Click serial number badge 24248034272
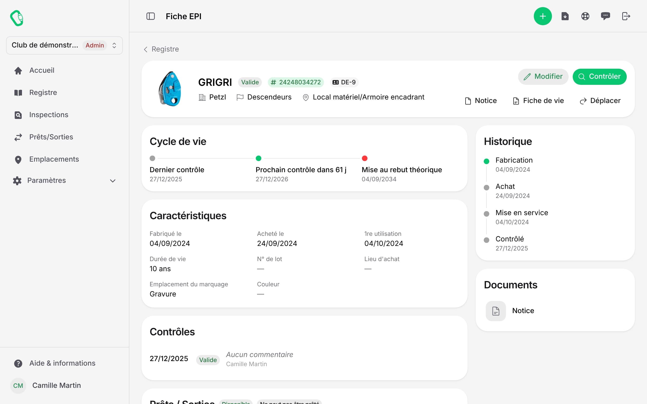This screenshot has height=404, width=647. point(296,82)
